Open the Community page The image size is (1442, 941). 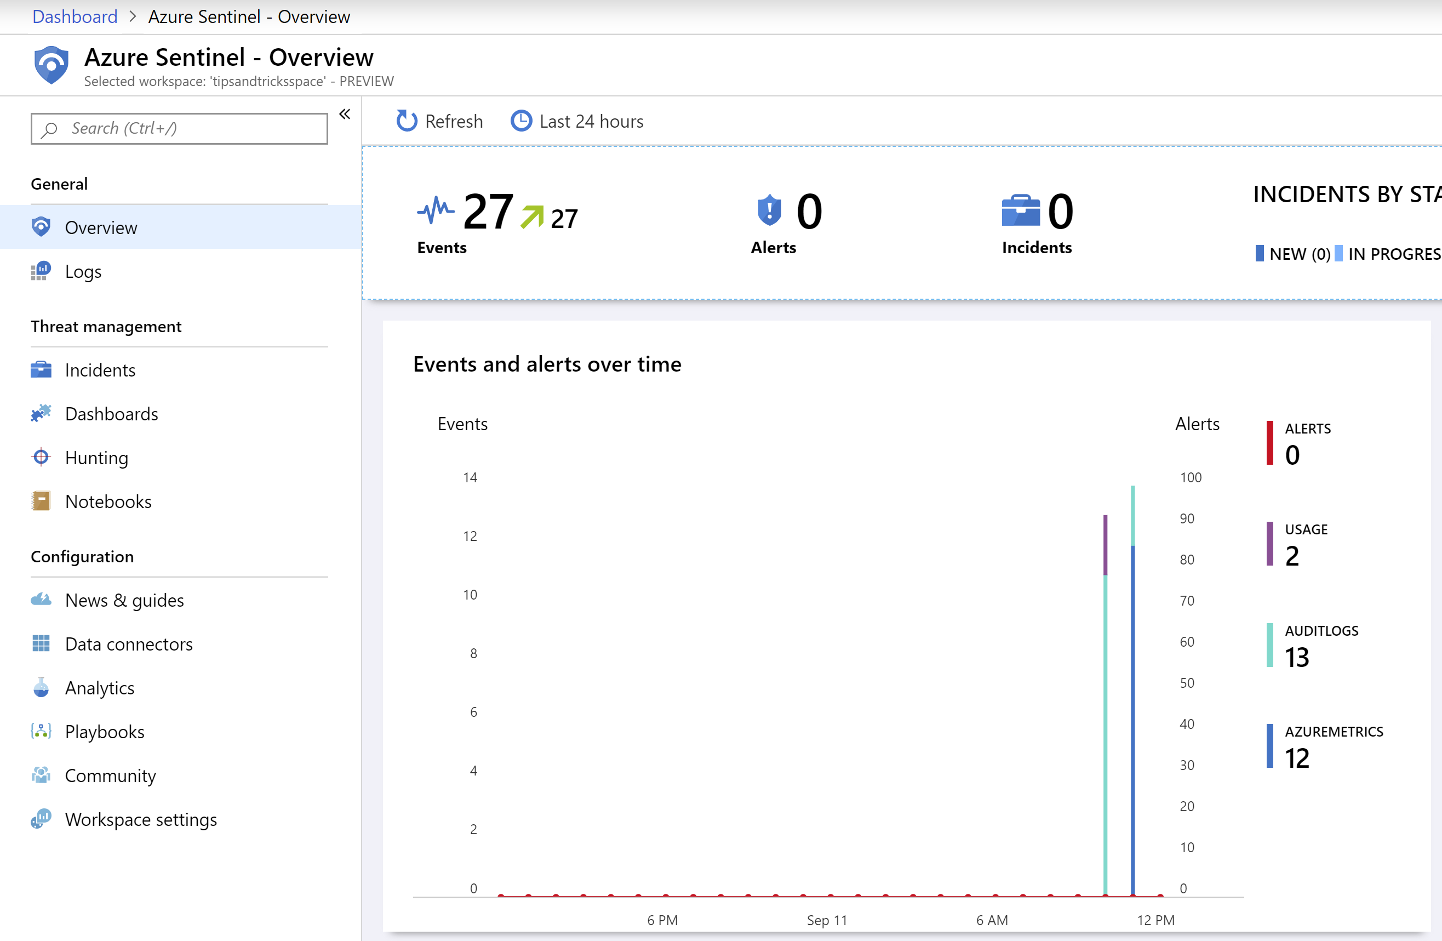click(x=181, y=775)
